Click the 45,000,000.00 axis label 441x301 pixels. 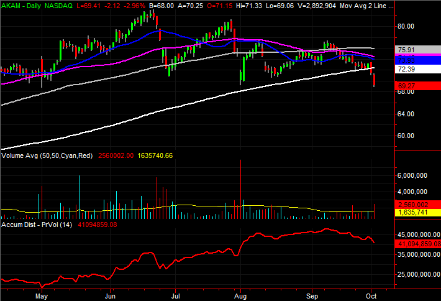[419, 234]
